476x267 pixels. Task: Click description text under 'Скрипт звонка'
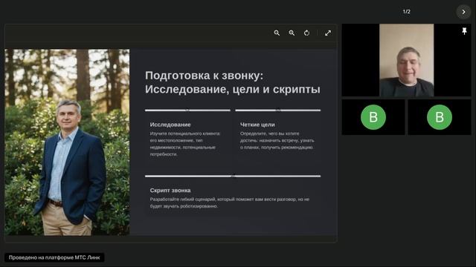coord(230,202)
